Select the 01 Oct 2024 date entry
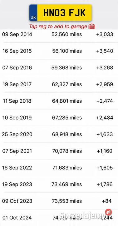Screen dimensions: 118x226 pos(17,218)
